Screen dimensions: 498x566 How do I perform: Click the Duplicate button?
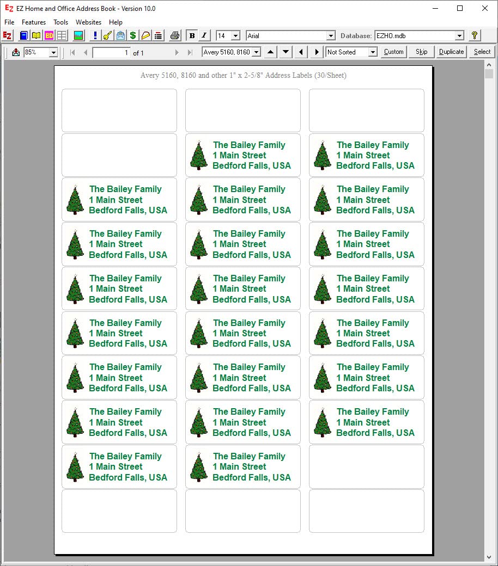pyautogui.click(x=451, y=52)
